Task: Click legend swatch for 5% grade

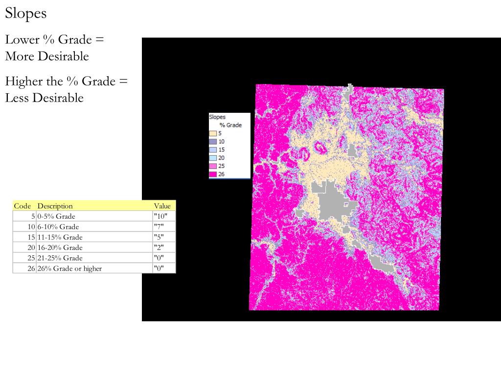Action: click(213, 133)
